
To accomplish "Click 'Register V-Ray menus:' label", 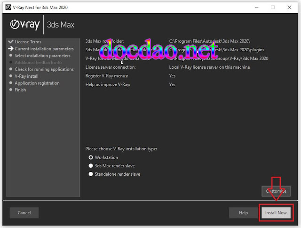I will 107,76.
